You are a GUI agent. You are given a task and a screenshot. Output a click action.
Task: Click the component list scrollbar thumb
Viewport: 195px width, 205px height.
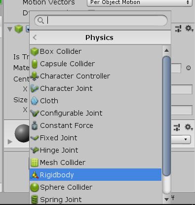166,116
